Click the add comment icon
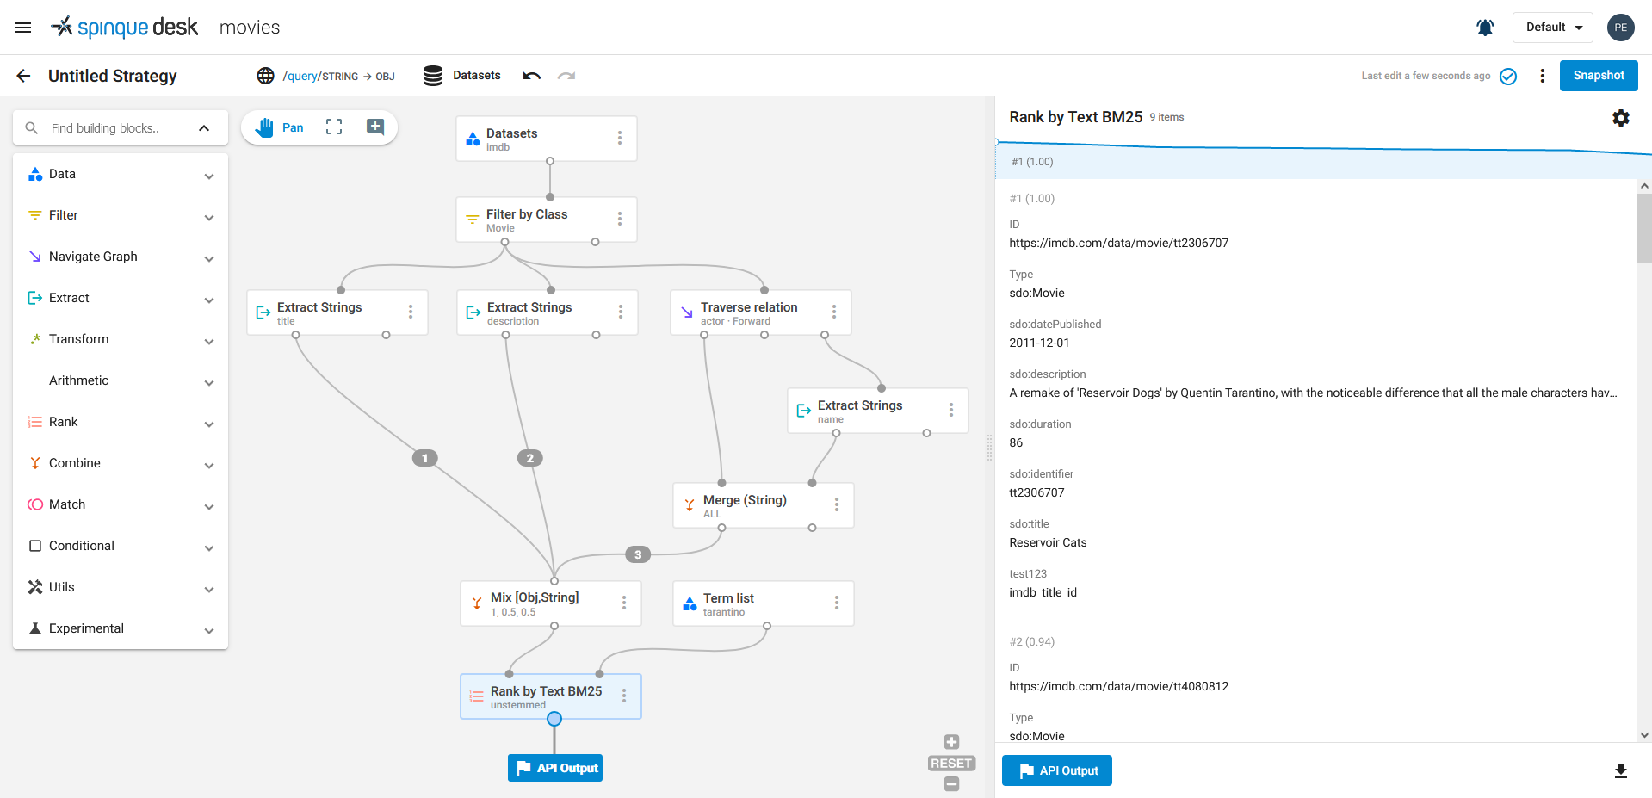This screenshot has height=798, width=1652. click(x=375, y=127)
